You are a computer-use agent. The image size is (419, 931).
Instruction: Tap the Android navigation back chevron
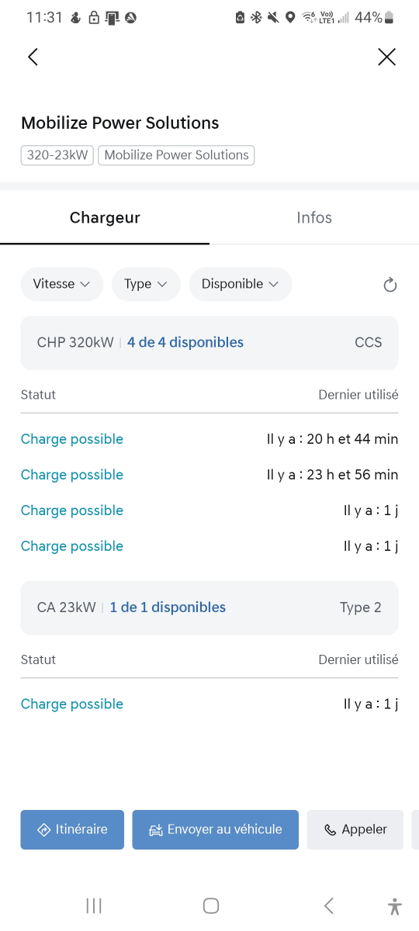[x=329, y=905]
